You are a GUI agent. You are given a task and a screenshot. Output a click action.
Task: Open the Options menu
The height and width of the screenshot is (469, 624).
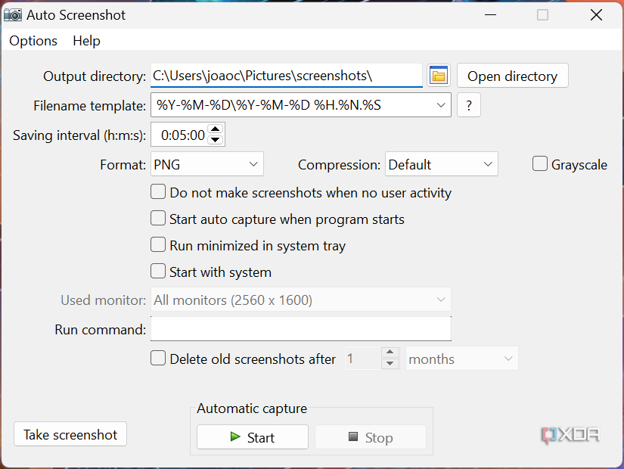33,41
